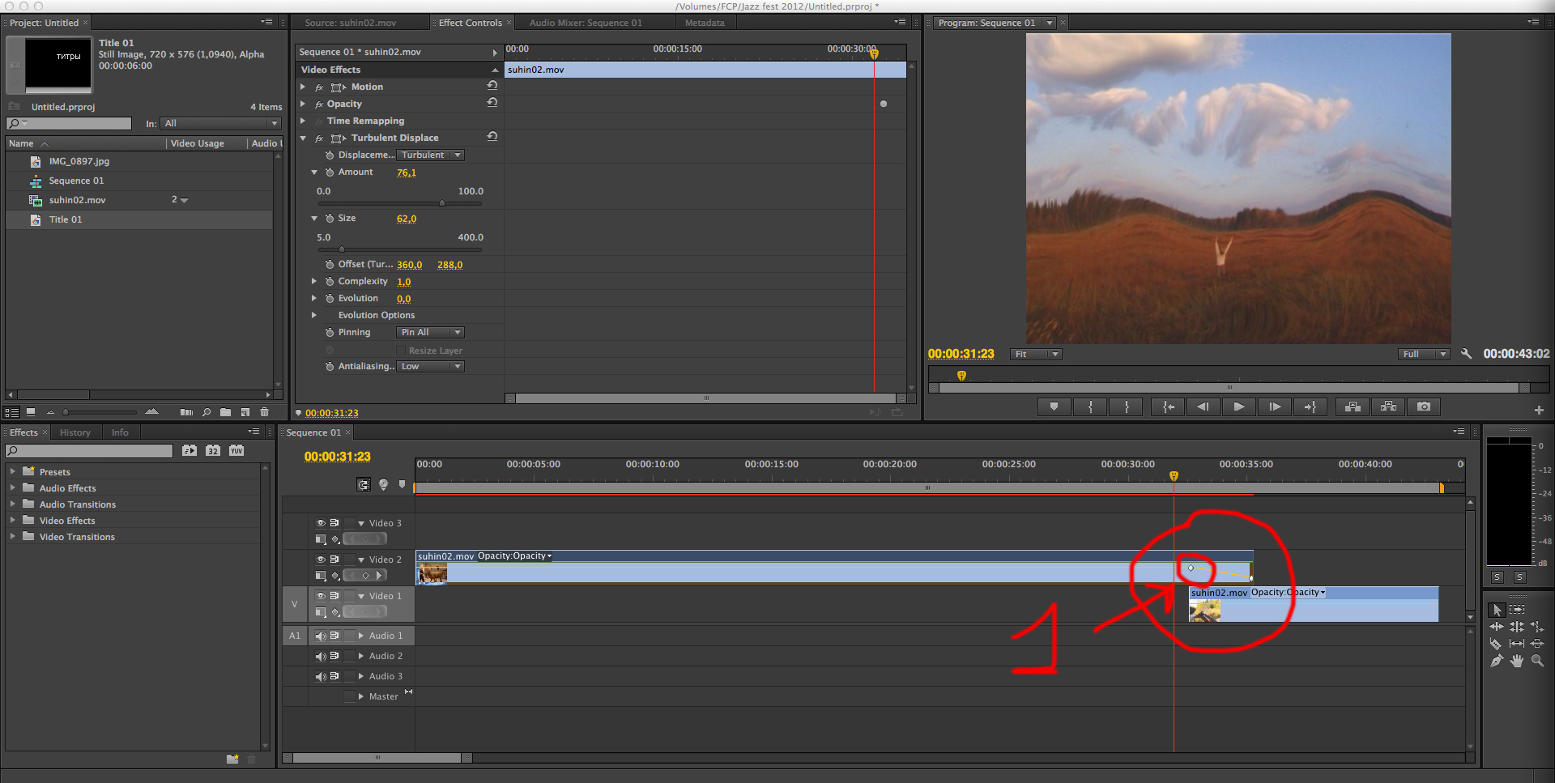
Task: Collapse the Turbulent Displace effect
Action: tap(304, 138)
